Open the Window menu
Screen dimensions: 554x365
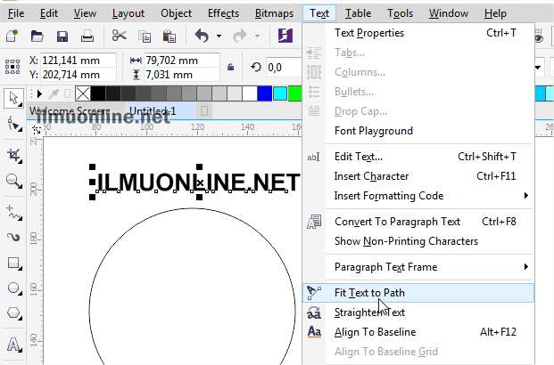tap(449, 13)
